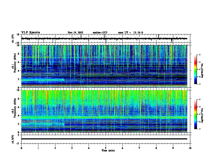Click the 'station=OUJ' label

[100, 33]
